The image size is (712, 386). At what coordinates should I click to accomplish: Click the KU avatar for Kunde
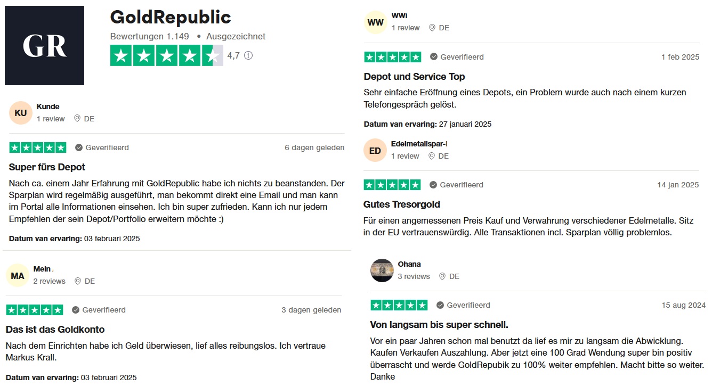pos(21,113)
